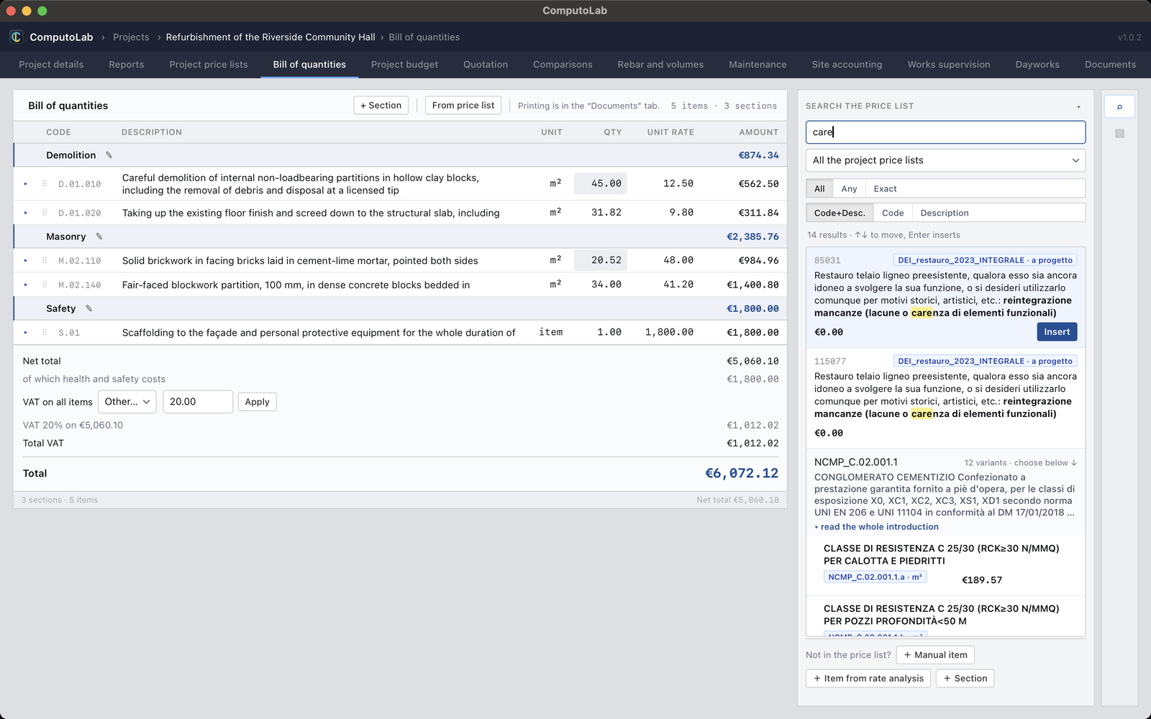Open the search panel magnifier icon
Viewport: 1151px width, 719px height.
coord(1119,106)
